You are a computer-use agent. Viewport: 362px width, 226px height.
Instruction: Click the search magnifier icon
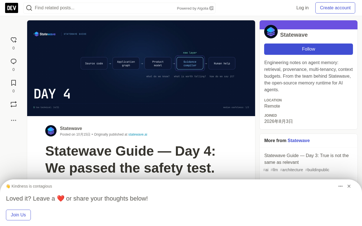point(29,8)
